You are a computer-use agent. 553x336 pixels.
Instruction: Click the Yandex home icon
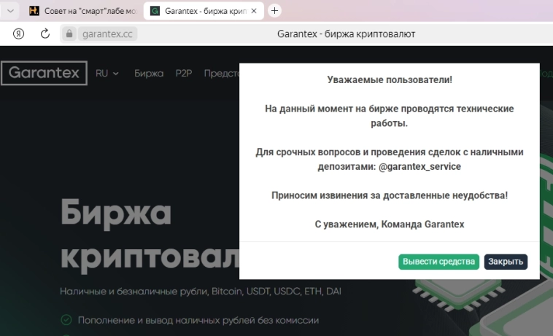(19, 34)
